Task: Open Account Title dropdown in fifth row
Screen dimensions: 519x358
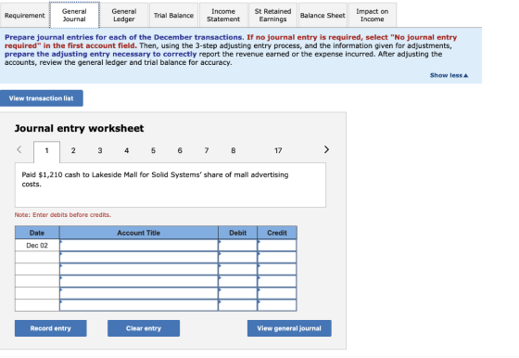Action: [139, 293]
